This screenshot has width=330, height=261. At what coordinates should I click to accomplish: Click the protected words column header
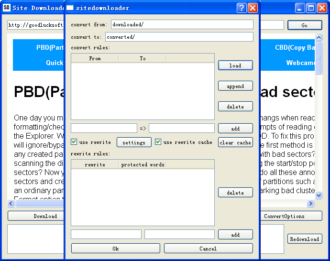[x=142, y=164]
